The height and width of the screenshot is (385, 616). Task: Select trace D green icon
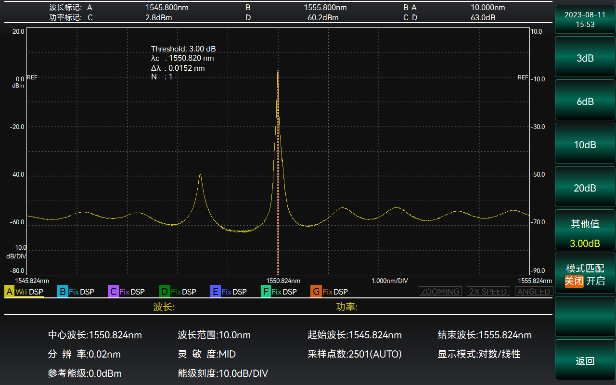tap(165, 292)
